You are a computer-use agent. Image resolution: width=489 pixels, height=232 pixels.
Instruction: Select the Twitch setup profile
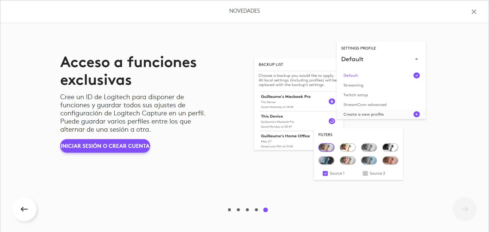(356, 95)
